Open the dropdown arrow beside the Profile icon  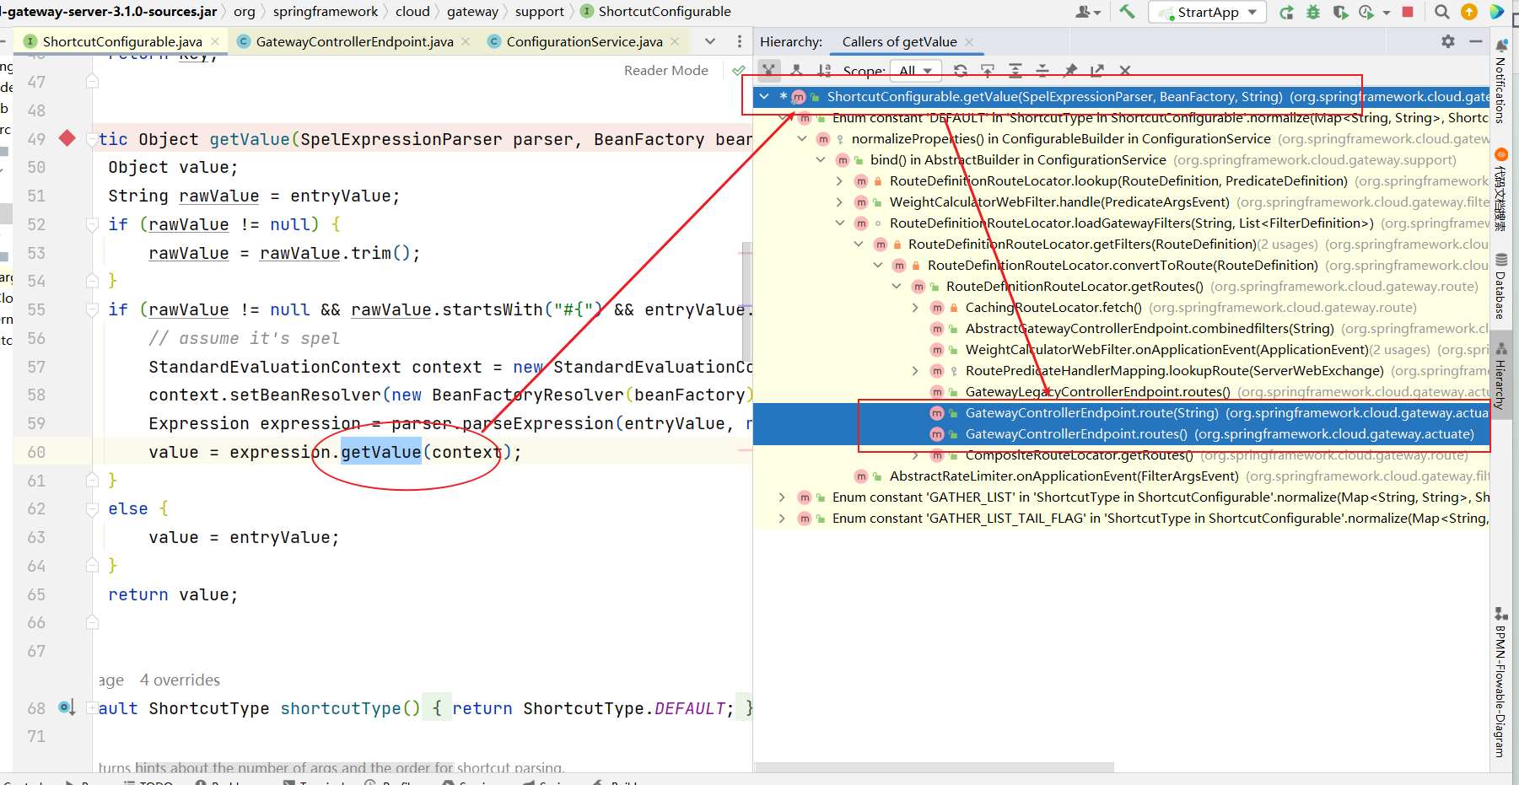pos(1386,13)
